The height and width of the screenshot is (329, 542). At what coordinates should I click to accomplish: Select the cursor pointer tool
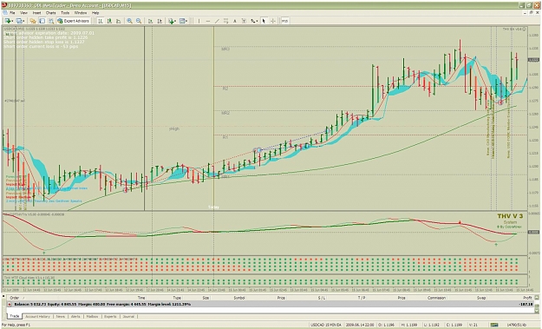[x=264, y=21]
